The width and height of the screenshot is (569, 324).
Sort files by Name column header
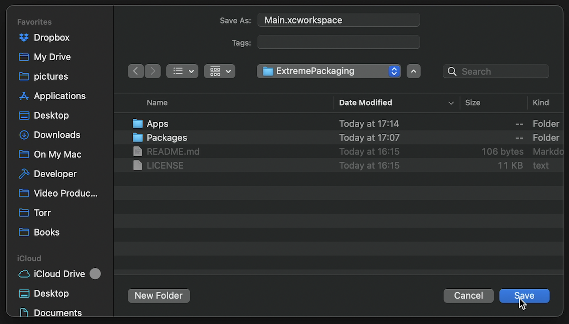157,103
